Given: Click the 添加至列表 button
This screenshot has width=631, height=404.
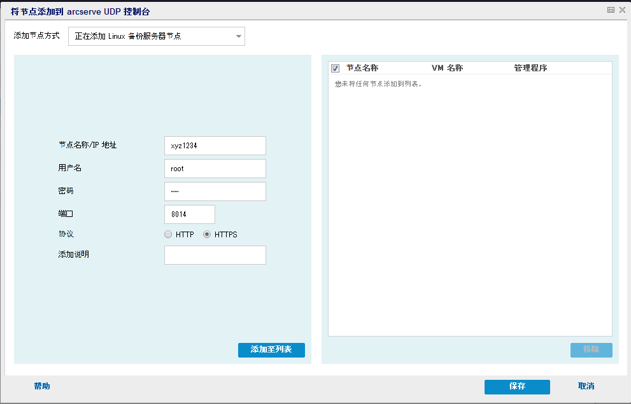Looking at the screenshot, I should click(x=271, y=350).
